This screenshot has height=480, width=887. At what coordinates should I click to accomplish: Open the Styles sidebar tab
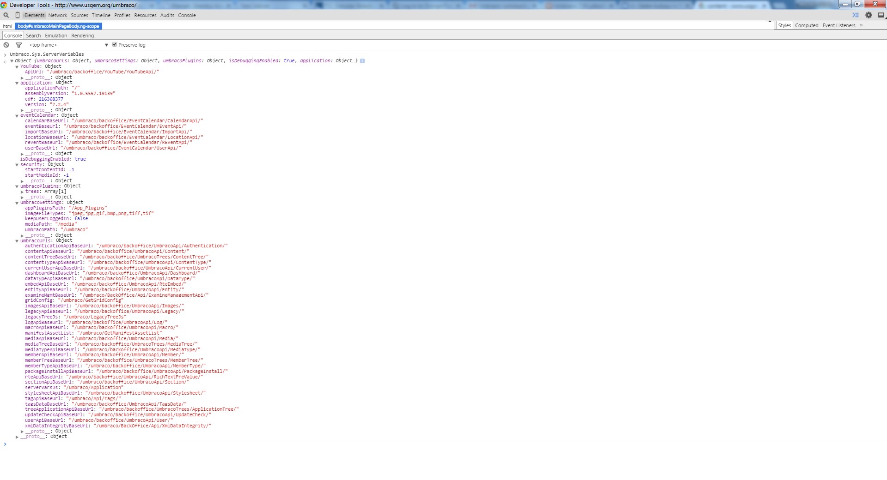click(784, 25)
